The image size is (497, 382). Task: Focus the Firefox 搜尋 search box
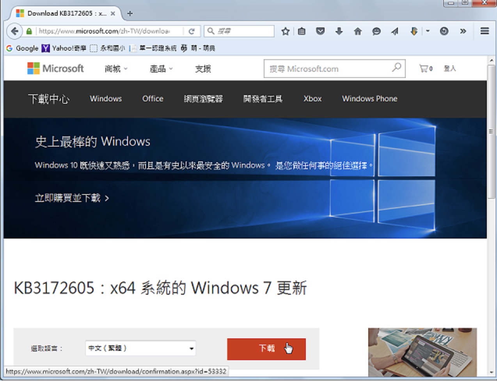pos(239,31)
